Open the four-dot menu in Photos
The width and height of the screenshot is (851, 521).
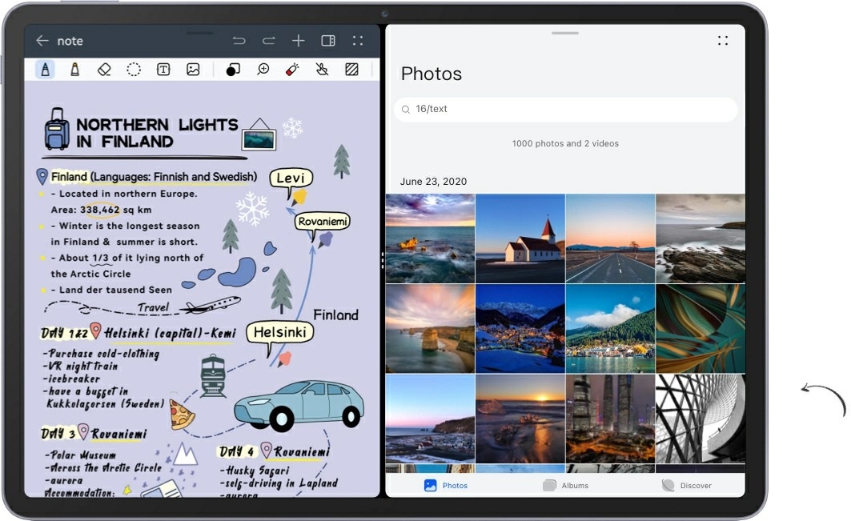pos(723,41)
